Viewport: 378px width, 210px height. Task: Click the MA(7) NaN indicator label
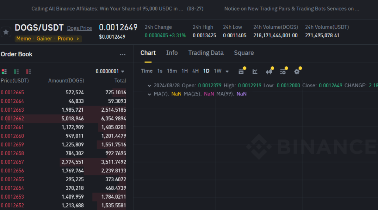168,94
